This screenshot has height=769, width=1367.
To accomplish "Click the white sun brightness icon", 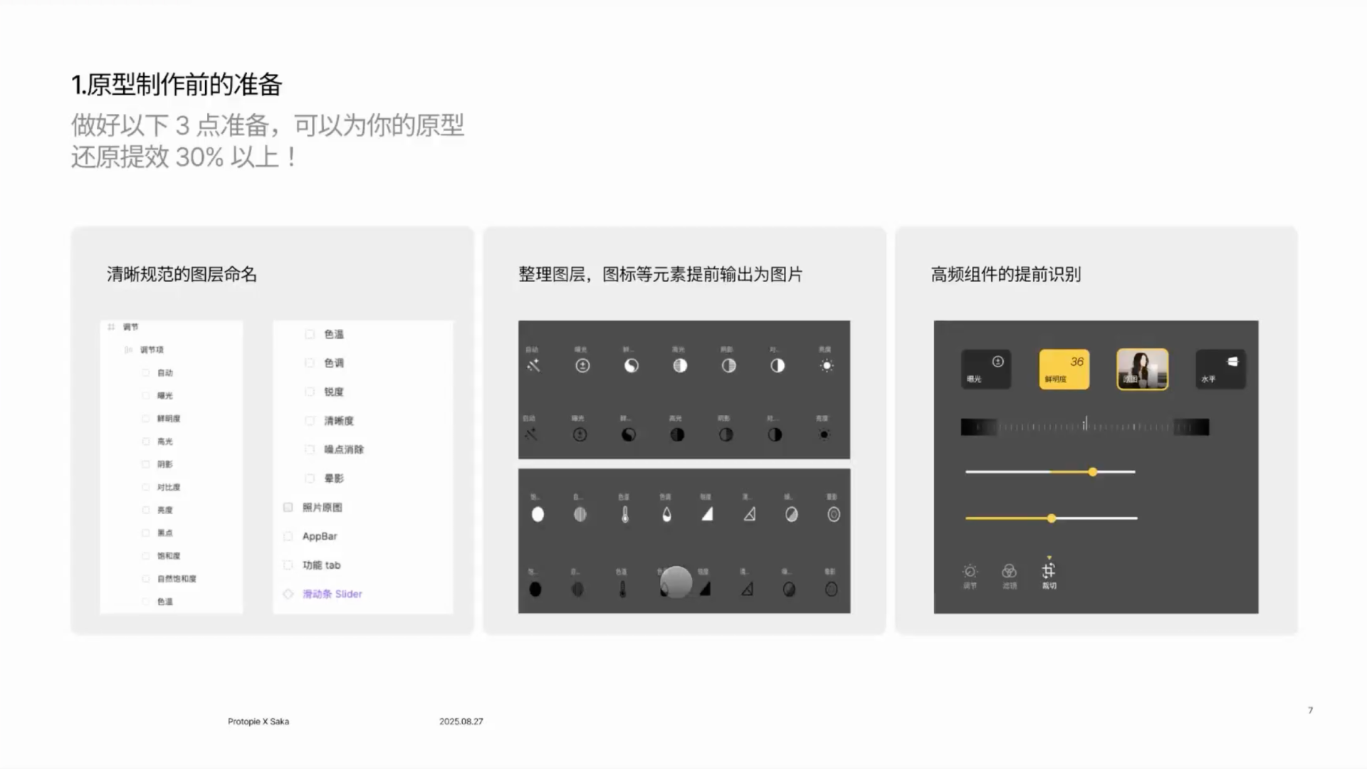I will coord(826,366).
